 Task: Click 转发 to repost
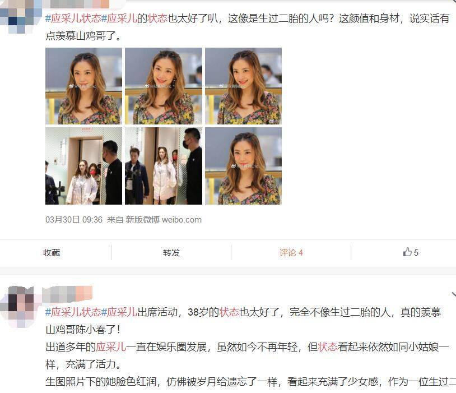(171, 252)
